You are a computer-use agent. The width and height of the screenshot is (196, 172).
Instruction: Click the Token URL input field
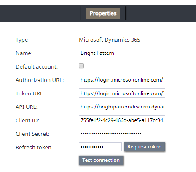122,93
